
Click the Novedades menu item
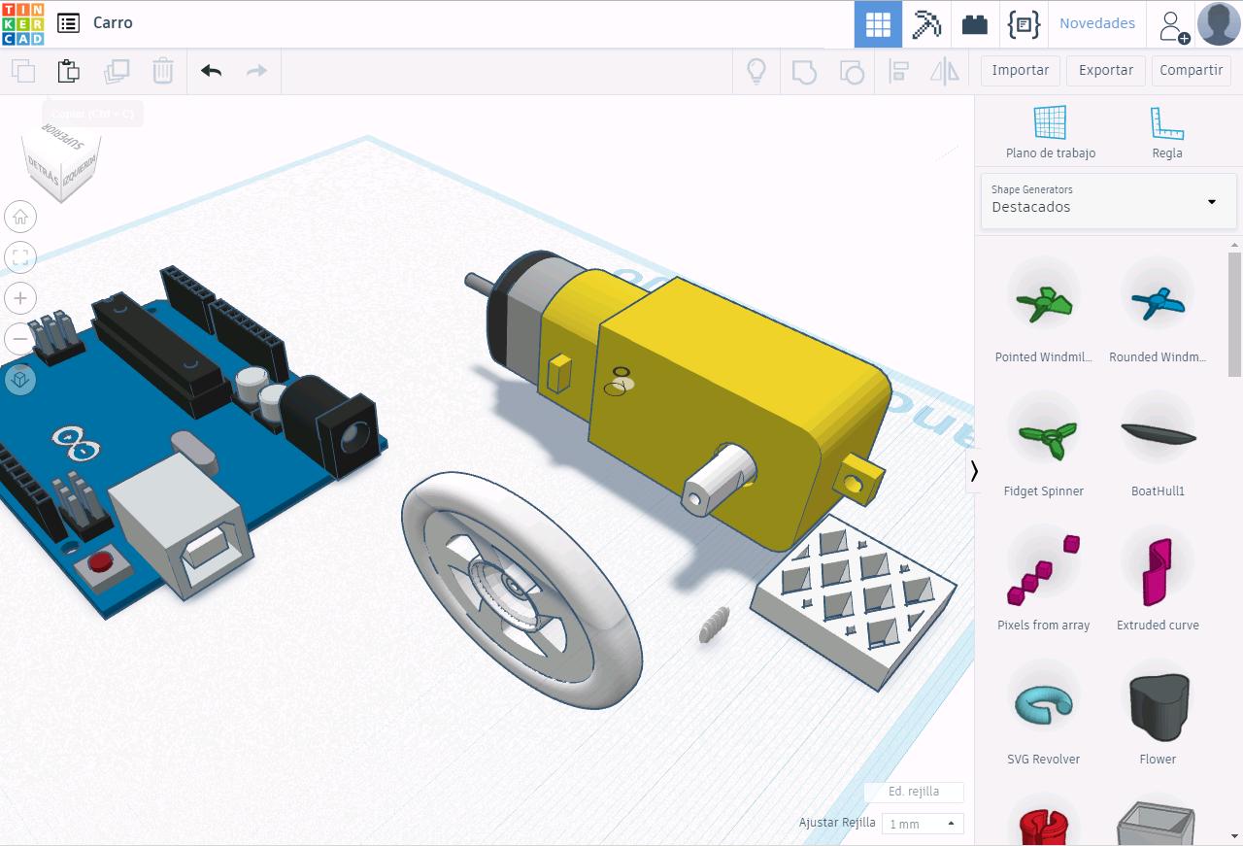[1096, 22]
